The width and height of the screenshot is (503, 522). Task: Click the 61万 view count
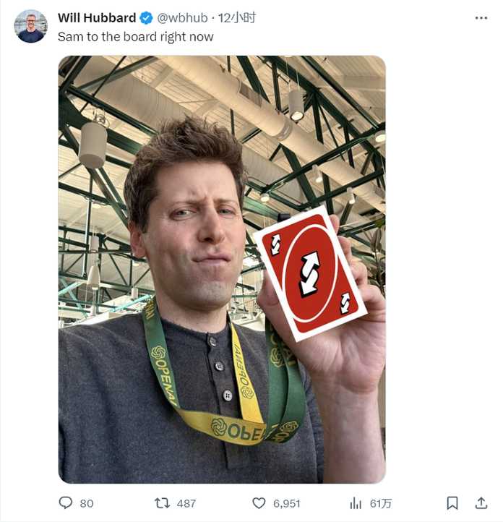tap(381, 503)
